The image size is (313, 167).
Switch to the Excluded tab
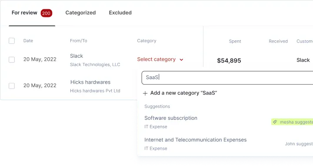[x=120, y=13]
